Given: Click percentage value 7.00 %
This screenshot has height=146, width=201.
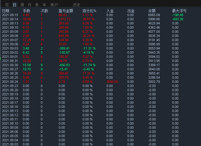Looking at the screenshot, I should 88,27.
